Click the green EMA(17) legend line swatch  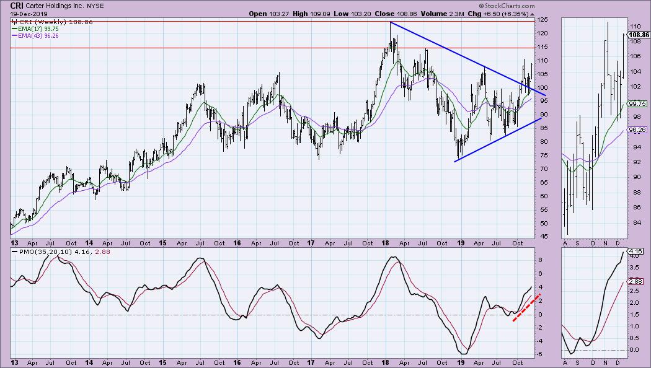pyautogui.click(x=14, y=29)
